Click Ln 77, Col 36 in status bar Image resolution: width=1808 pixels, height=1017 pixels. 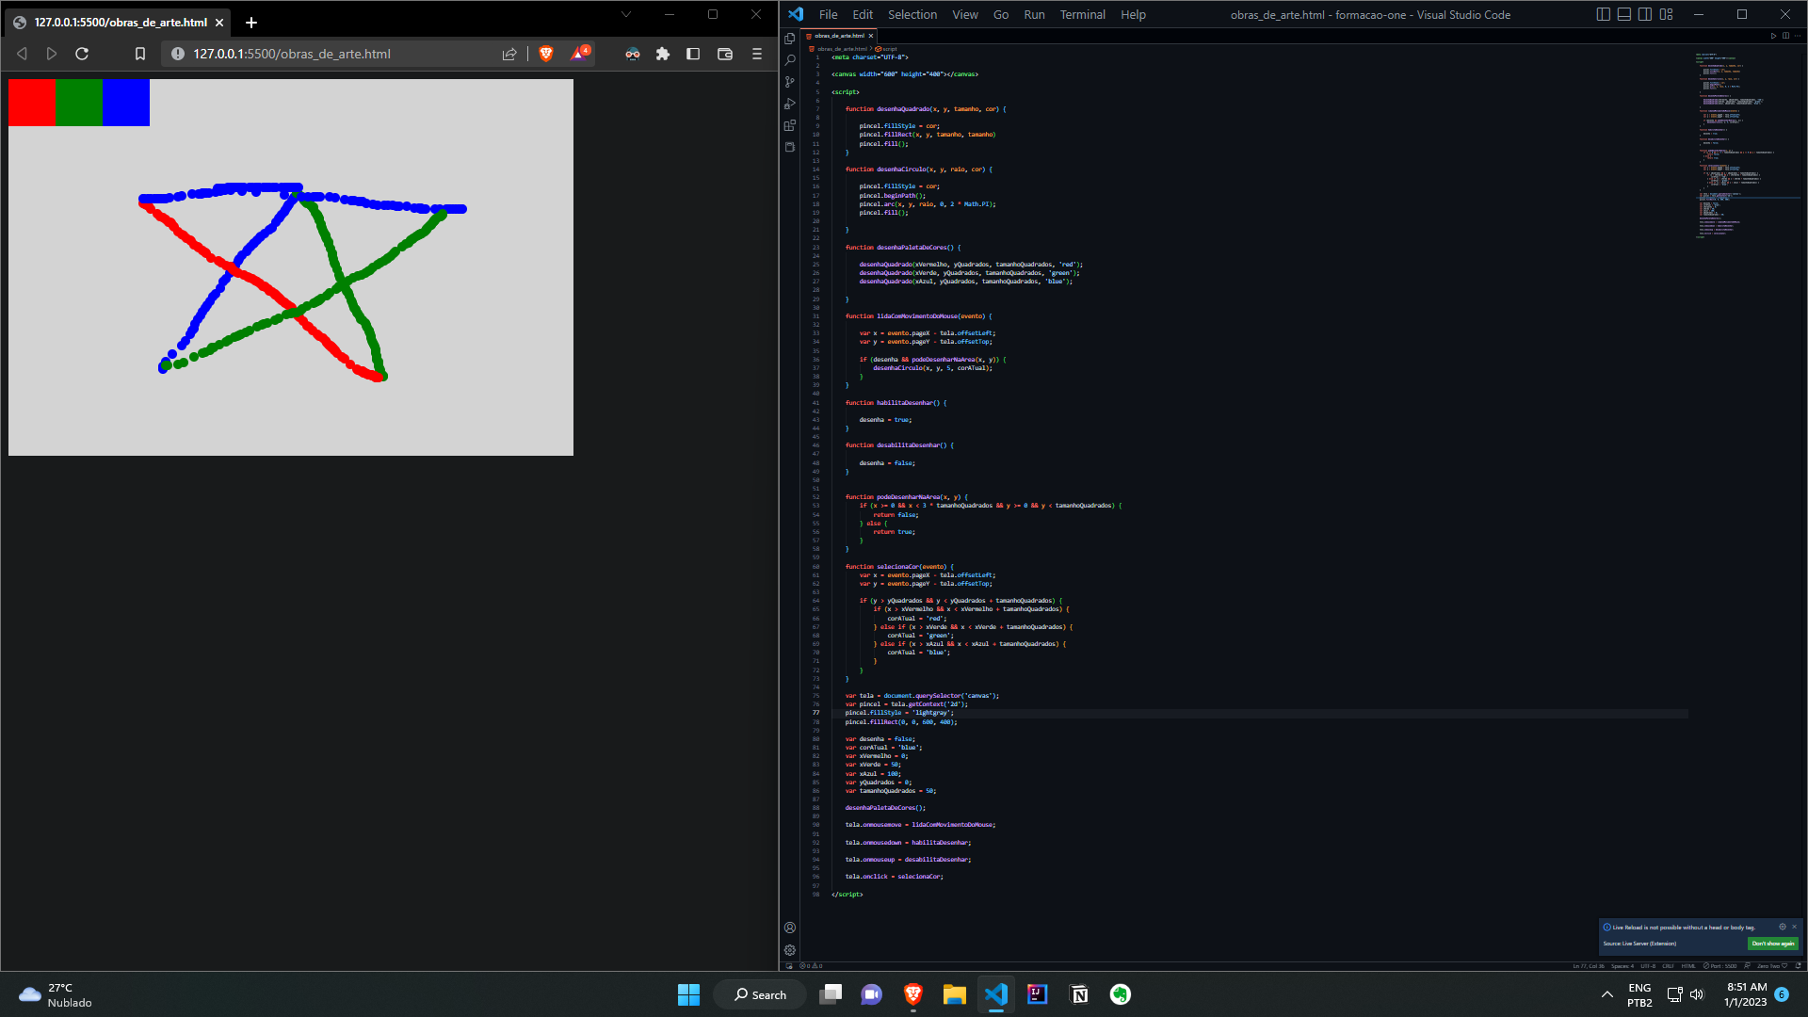point(1589,966)
